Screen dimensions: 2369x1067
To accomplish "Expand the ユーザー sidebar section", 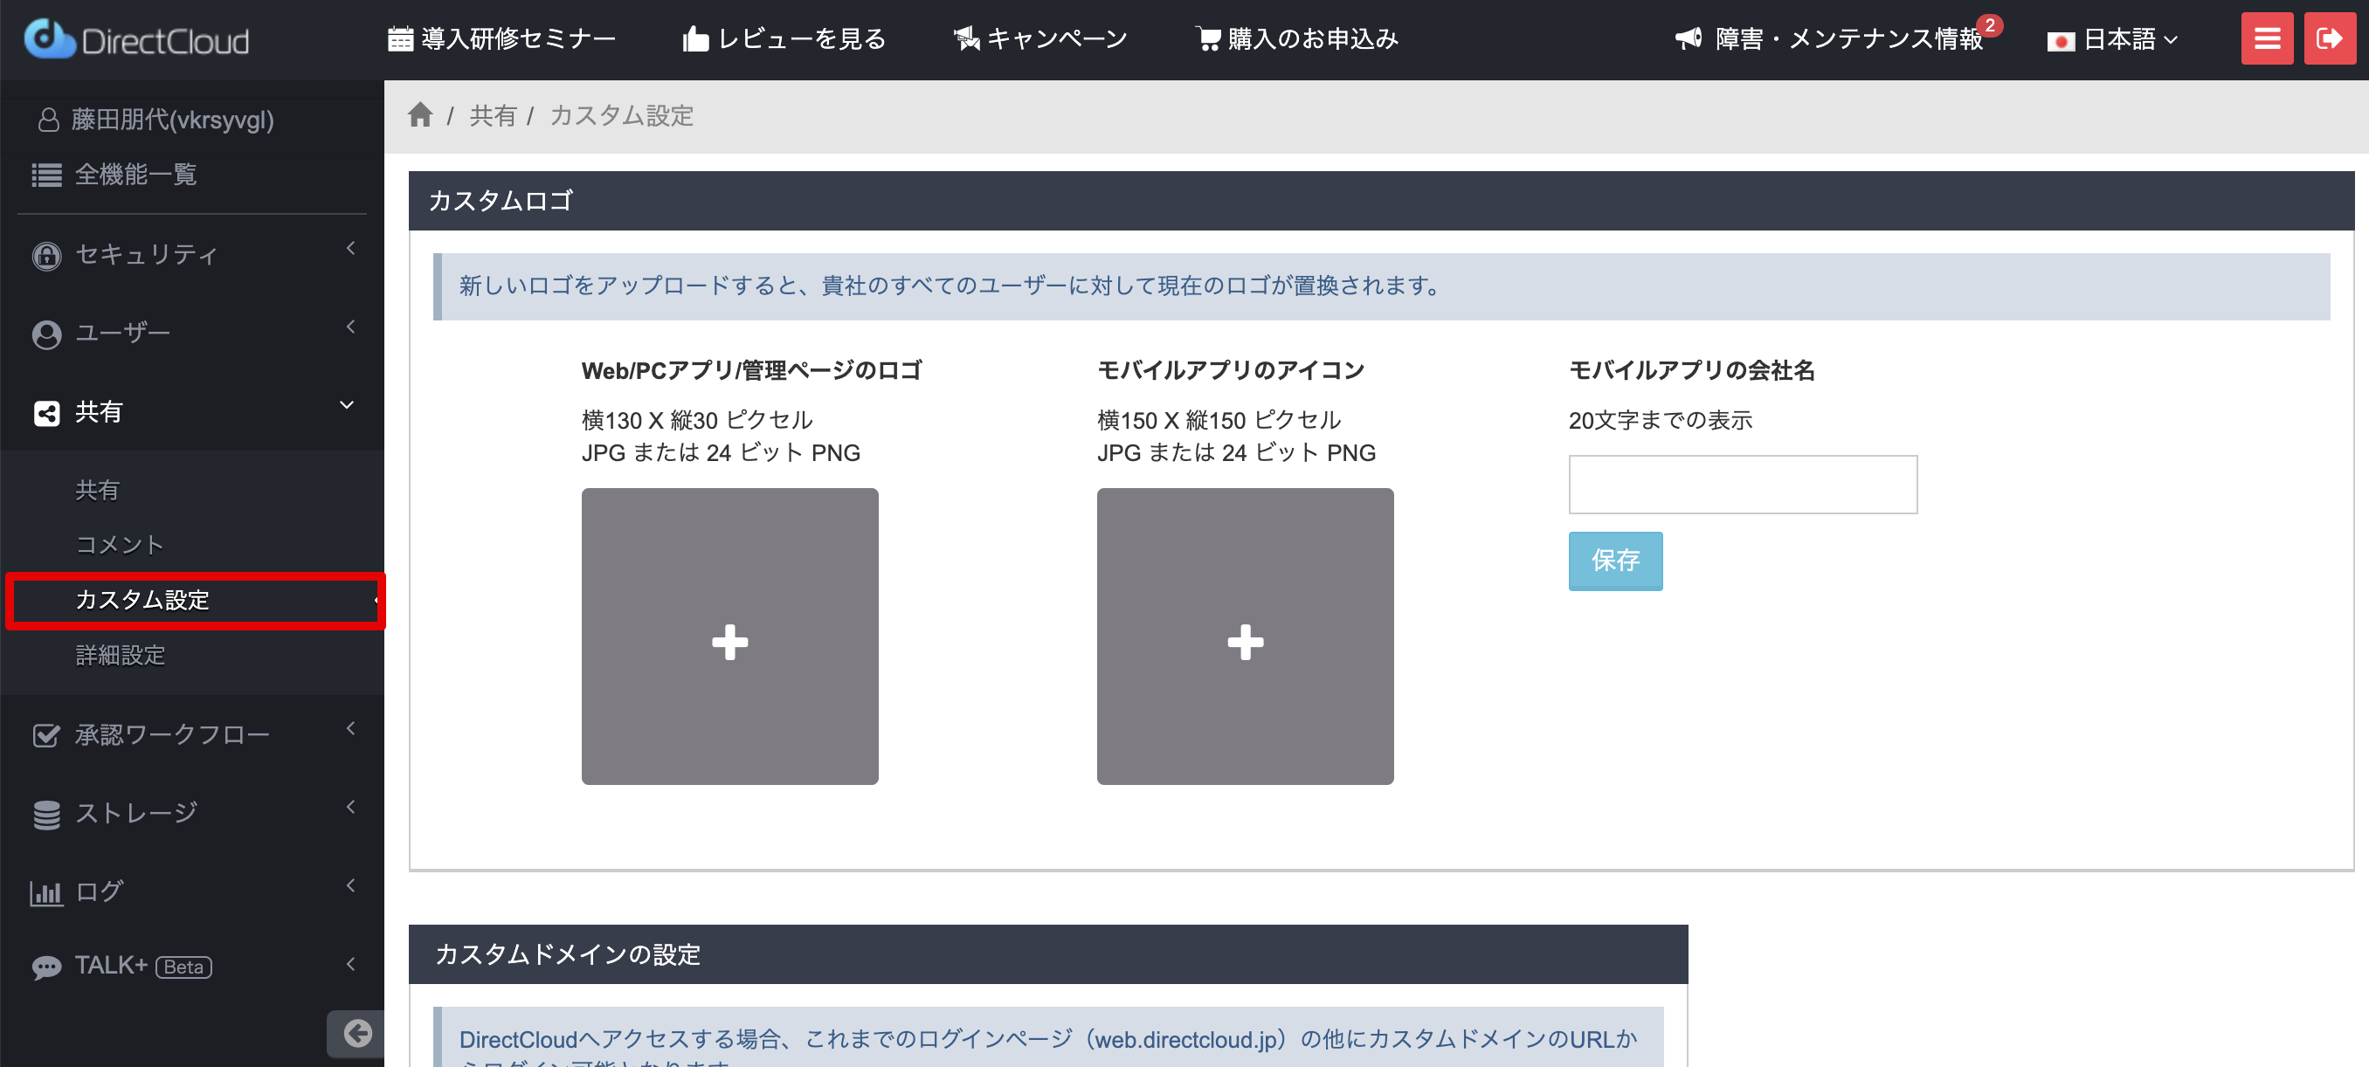I will coord(191,332).
